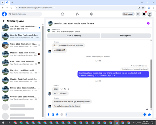Image resolution: width=156 pixels, height=125 pixels.
Task: Open Chrome three-dot menu
Action: (153, 8)
